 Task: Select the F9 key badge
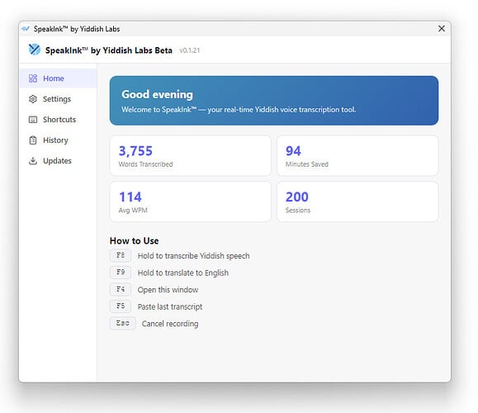pyautogui.click(x=121, y=272)
